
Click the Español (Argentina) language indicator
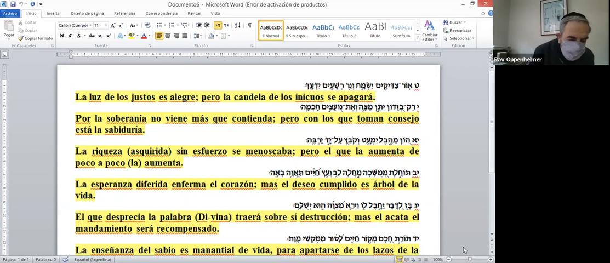pyautogui.click(x=92, y=260)
